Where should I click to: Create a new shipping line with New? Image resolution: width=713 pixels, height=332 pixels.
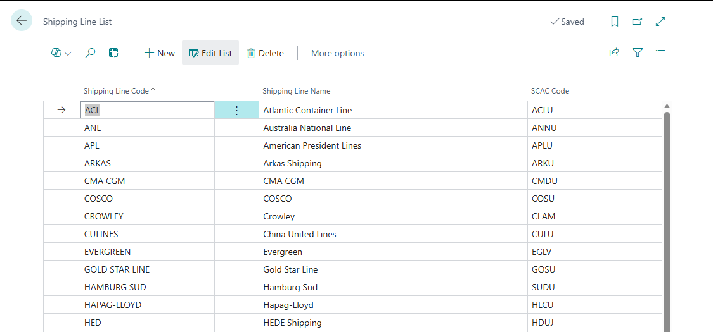click(160, 53)
